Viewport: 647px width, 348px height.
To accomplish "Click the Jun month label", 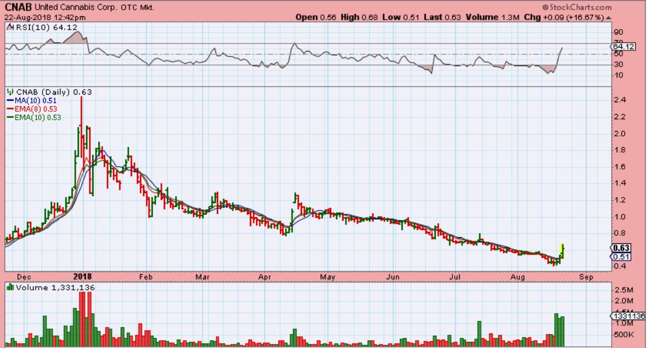I will pos(393,277).
